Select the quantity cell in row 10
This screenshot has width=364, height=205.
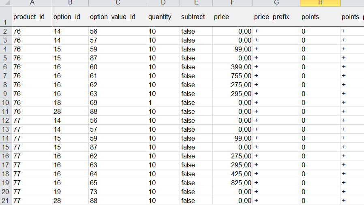coord(163,103)
